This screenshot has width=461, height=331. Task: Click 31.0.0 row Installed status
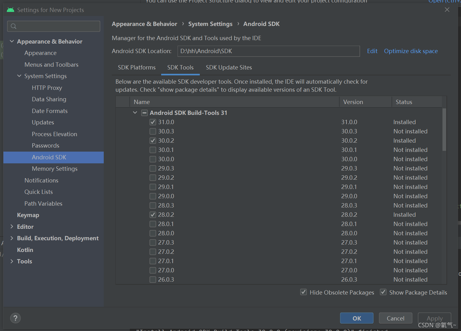pos(404,122)
